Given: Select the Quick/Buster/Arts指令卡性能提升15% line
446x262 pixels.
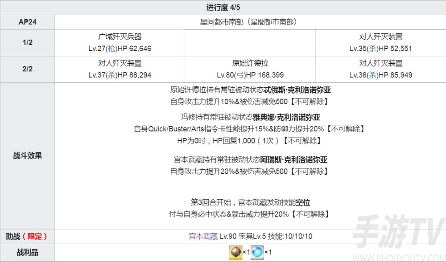Looking at the screenshot, I should point(249,129).
